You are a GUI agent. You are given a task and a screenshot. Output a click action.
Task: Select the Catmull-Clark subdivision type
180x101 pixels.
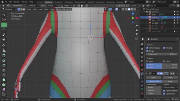pyautogui.click(x=154, y=81)
